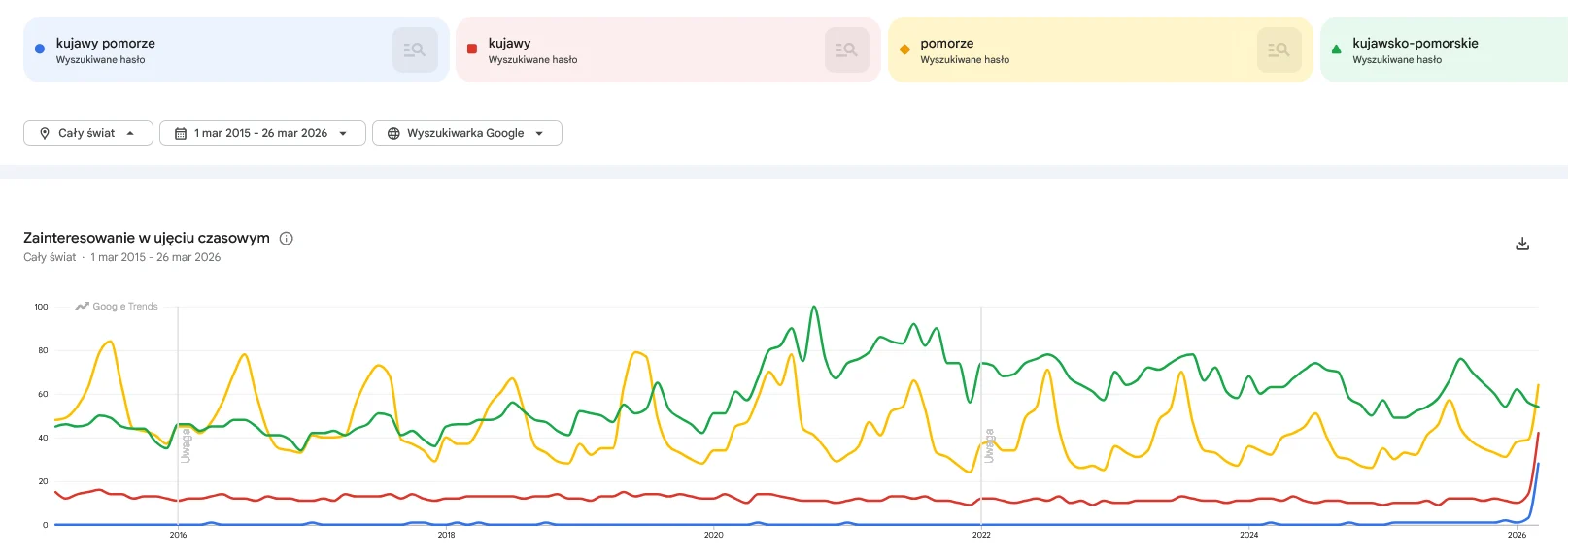The width and height of the screenshot is (1569, 555).
Task: Open the 1 mar 2015 - 26 mar 2026 dropdown
Action: (260, 133)
